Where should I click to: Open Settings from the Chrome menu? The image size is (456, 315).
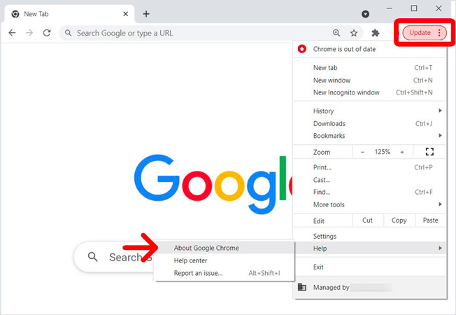[x=325, y=236]
